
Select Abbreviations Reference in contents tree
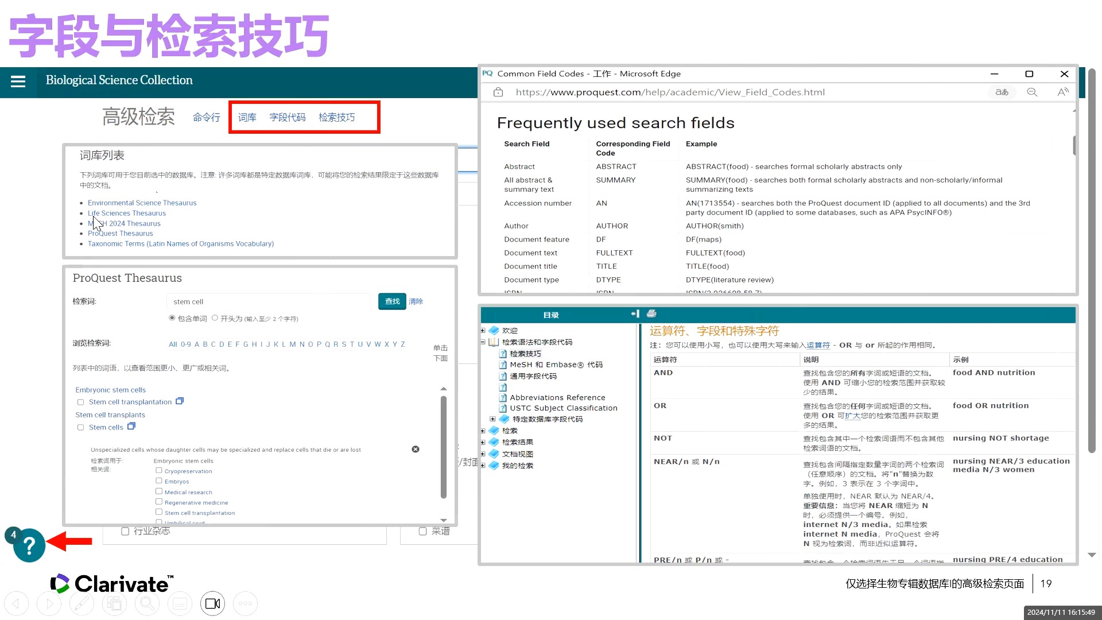[557, 397]
